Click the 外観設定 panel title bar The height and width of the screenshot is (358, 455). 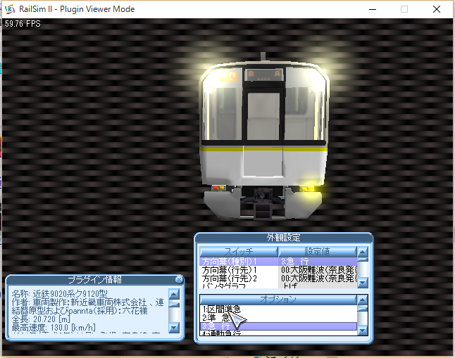click(284, 238)
